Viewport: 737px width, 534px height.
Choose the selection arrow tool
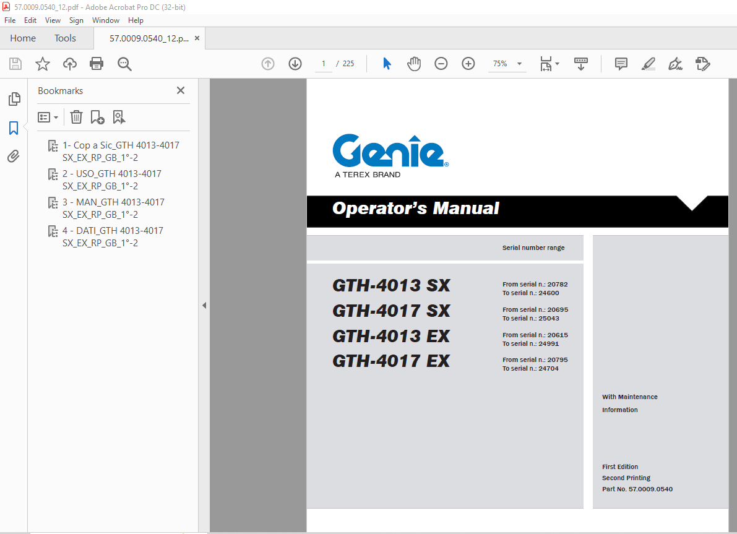click(387, 64)
